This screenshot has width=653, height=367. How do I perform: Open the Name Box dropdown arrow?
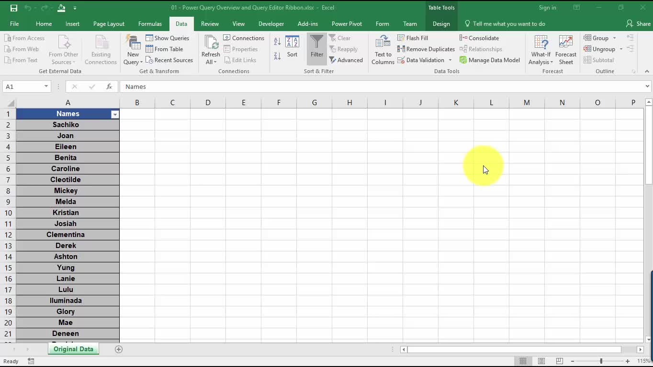[x=46, y=86]
